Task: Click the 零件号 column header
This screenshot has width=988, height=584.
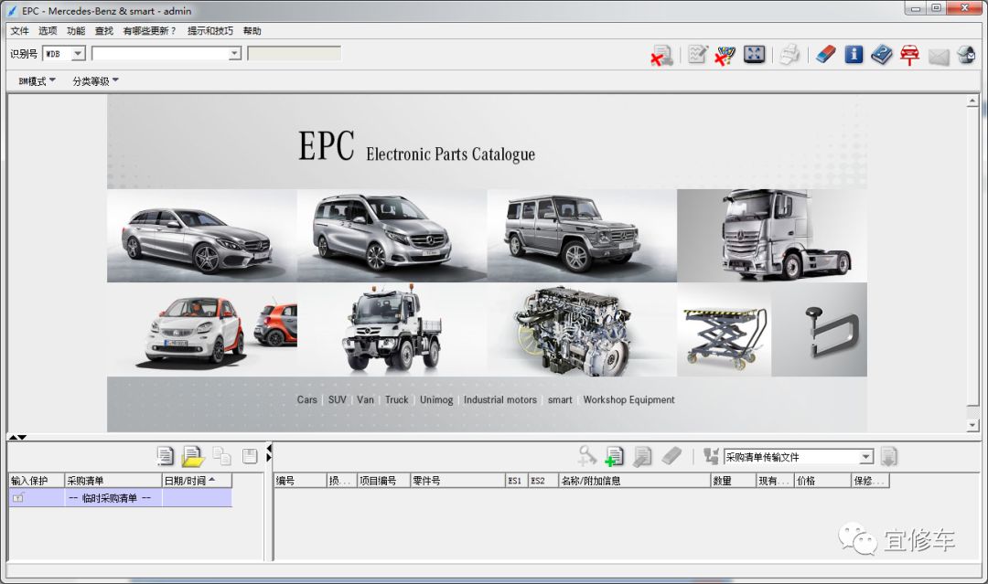Action: (457, 481)
